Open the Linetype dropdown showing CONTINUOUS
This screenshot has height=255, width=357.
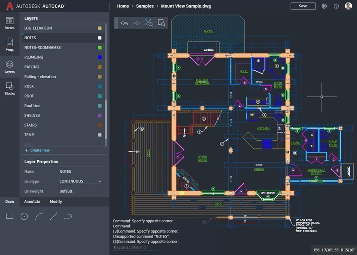coord(80,181)
